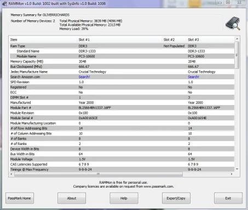Select Module Manufacturing Location row label
The width and height of the screenshot is (248, 210).
point(33,123)
